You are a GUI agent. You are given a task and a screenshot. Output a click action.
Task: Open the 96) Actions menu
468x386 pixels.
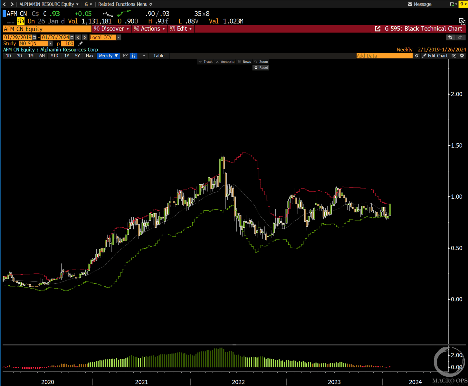click(x=149, y=29)
